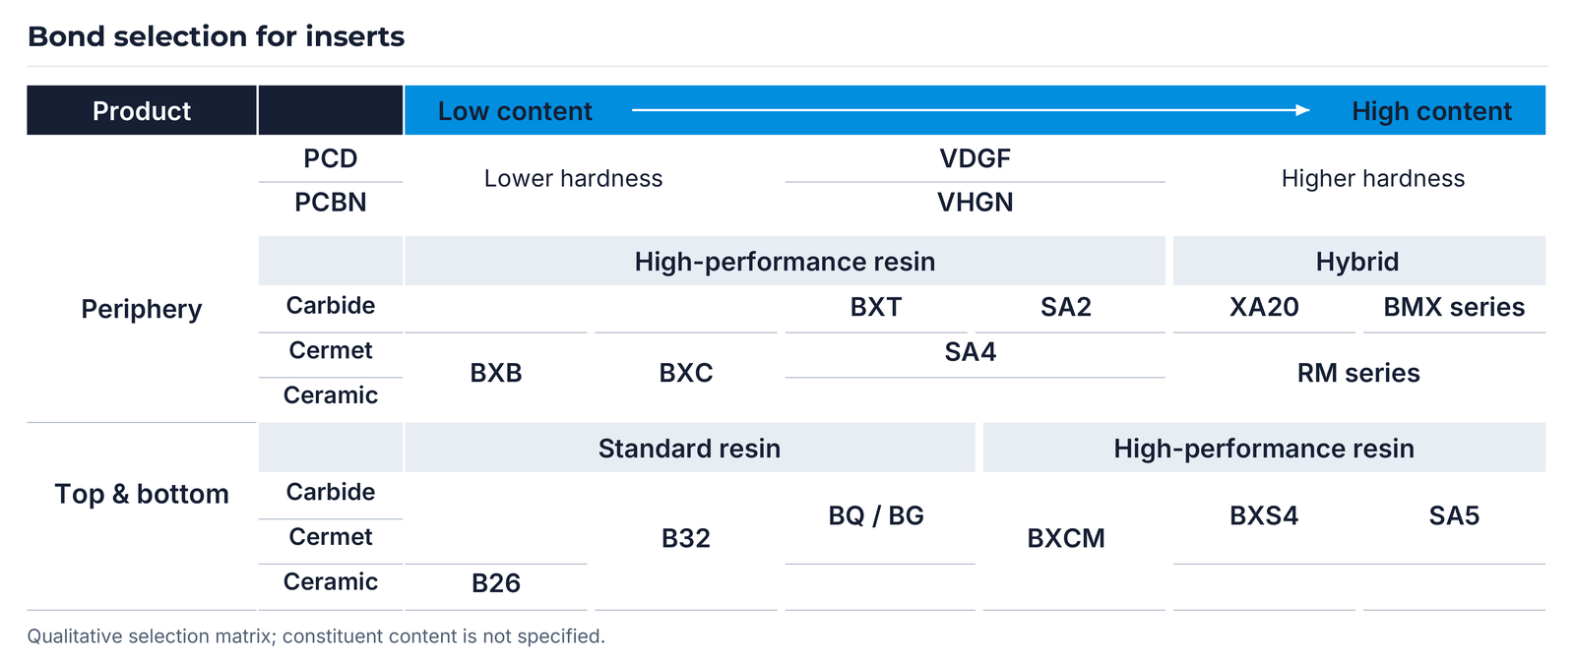Click the VDGF bond cell

point(975,158)
